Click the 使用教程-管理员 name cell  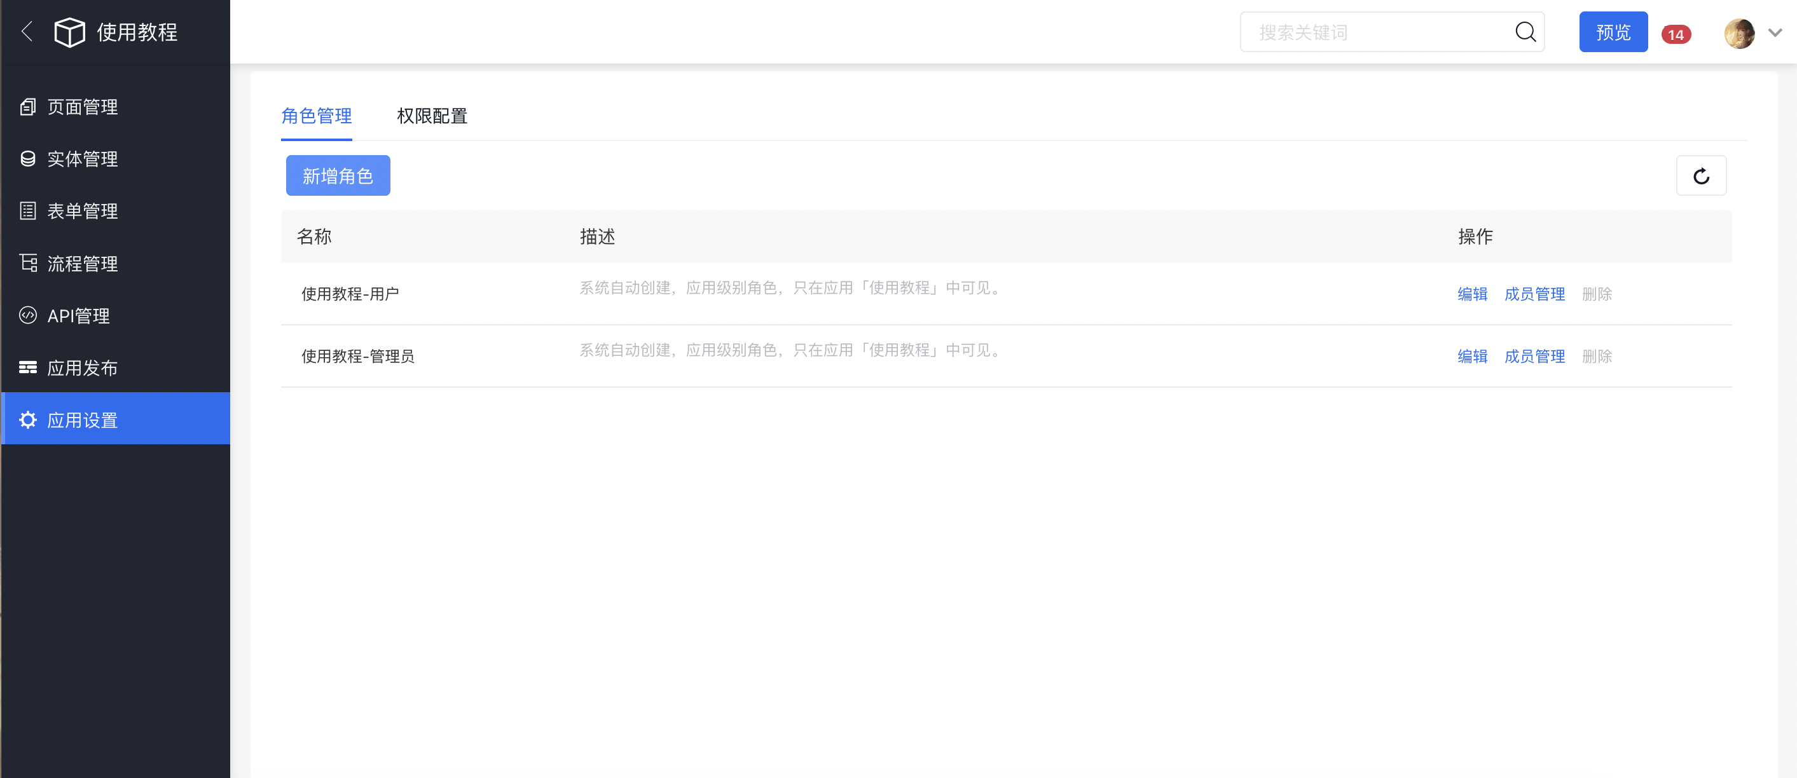click(x=358, y=356)
